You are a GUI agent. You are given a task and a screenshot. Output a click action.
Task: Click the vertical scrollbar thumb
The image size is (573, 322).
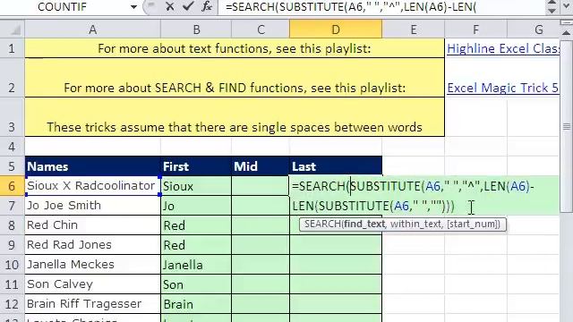(566, 126)
